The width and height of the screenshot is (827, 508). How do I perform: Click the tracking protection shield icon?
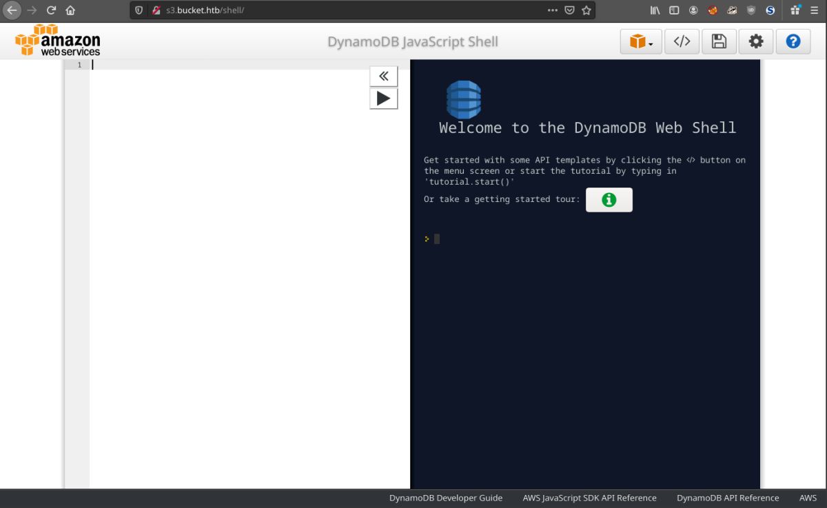139,10
